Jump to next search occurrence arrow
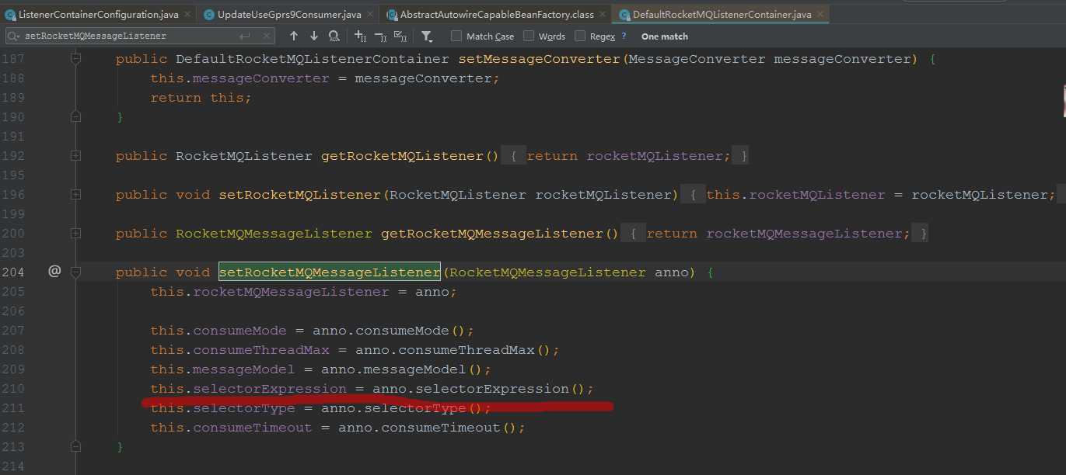Viewport: 1066px width, 475px height. click(314, 36)
